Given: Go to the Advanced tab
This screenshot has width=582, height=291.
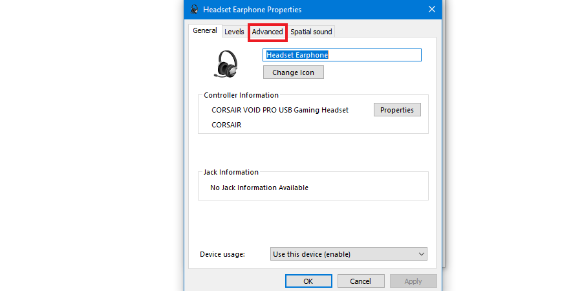Looking at the screenshot, I should click(267, 32).
